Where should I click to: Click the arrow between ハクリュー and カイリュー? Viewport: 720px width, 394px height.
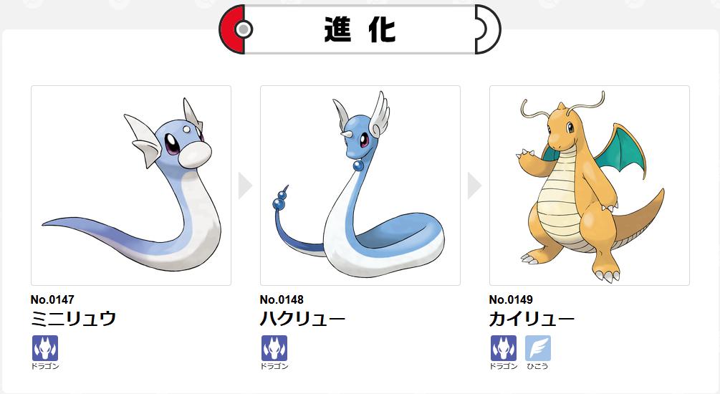(474, 186)
